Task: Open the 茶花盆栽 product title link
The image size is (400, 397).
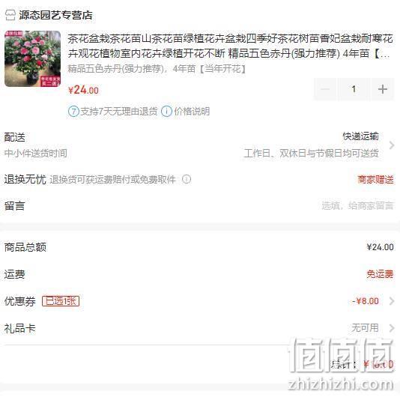Action: (x=229, y=46)
